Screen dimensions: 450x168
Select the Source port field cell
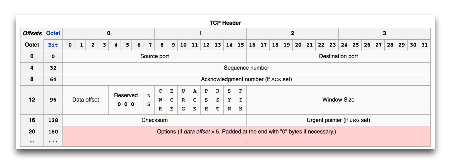coord(155,56)
